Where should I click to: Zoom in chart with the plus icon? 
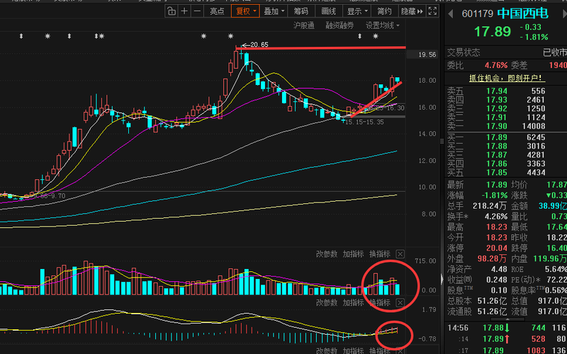(x=184, y=11)
